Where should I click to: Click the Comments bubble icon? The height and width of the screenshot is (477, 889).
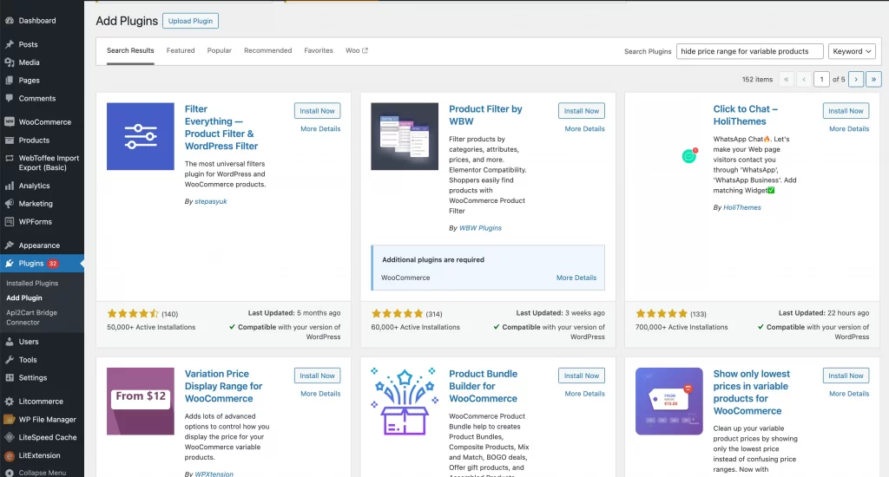click(9, 98)
